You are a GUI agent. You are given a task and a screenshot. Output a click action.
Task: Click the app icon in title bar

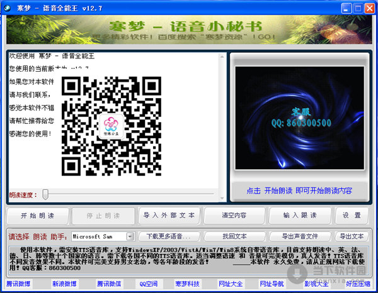(x=8, y=8)
